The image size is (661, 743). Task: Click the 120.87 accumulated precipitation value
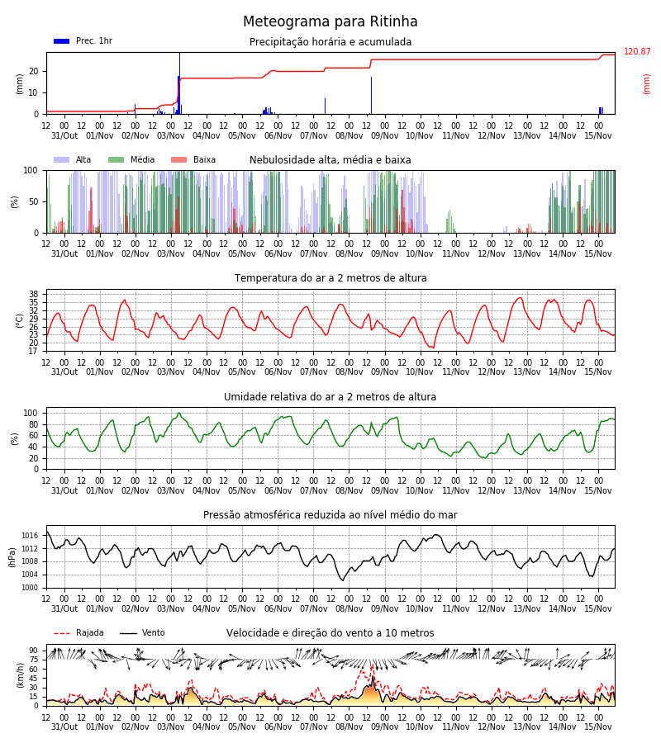point(637,51)
